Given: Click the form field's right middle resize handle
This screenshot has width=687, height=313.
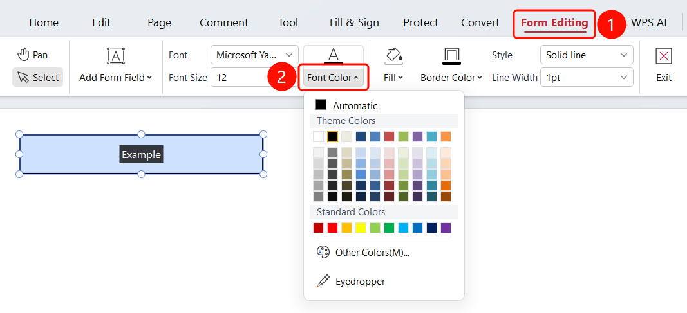Looking at the screenshot, I should (x=263, y=154).
